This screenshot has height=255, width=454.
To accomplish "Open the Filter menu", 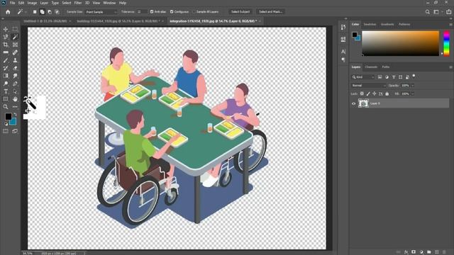I will 78,3.
